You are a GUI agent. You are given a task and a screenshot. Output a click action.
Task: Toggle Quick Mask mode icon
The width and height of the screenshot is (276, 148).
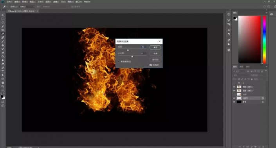point(3,102)
